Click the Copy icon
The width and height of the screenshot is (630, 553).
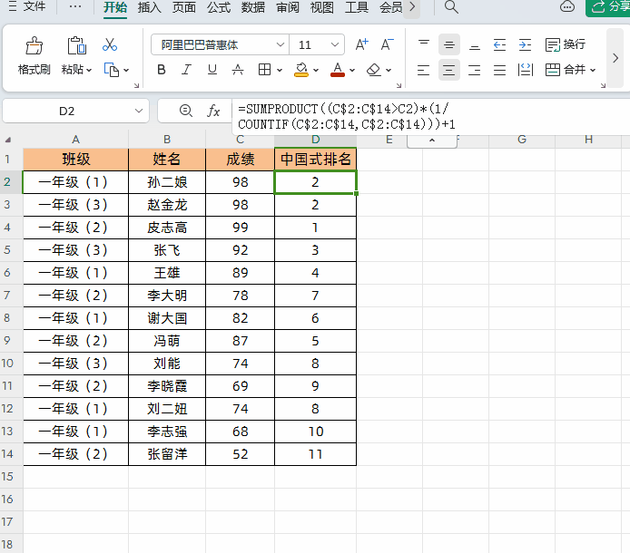click(112, 70)
